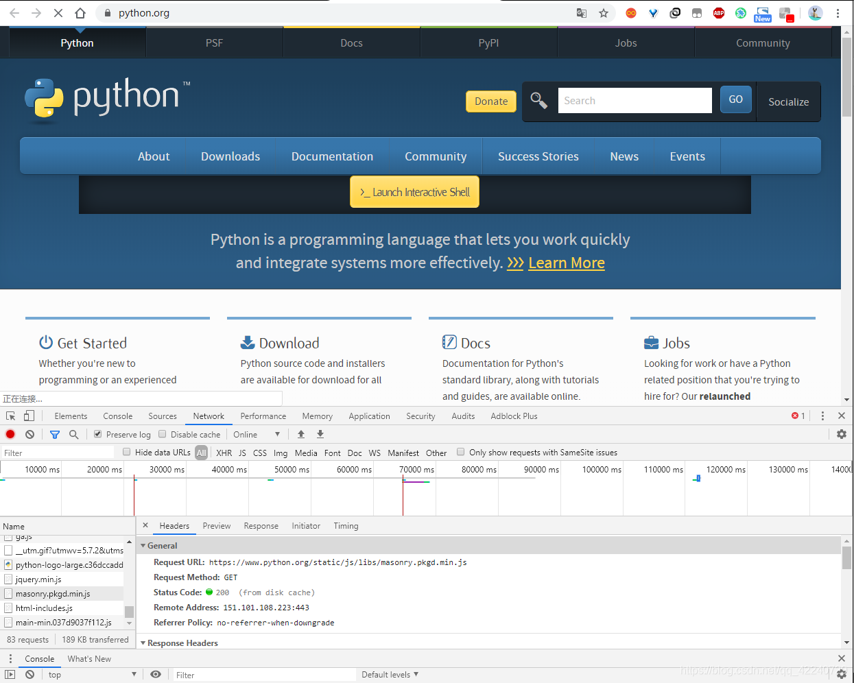Switch to the Response tab
This screenshot has width=854, height=683.
[x=261, y=526]
